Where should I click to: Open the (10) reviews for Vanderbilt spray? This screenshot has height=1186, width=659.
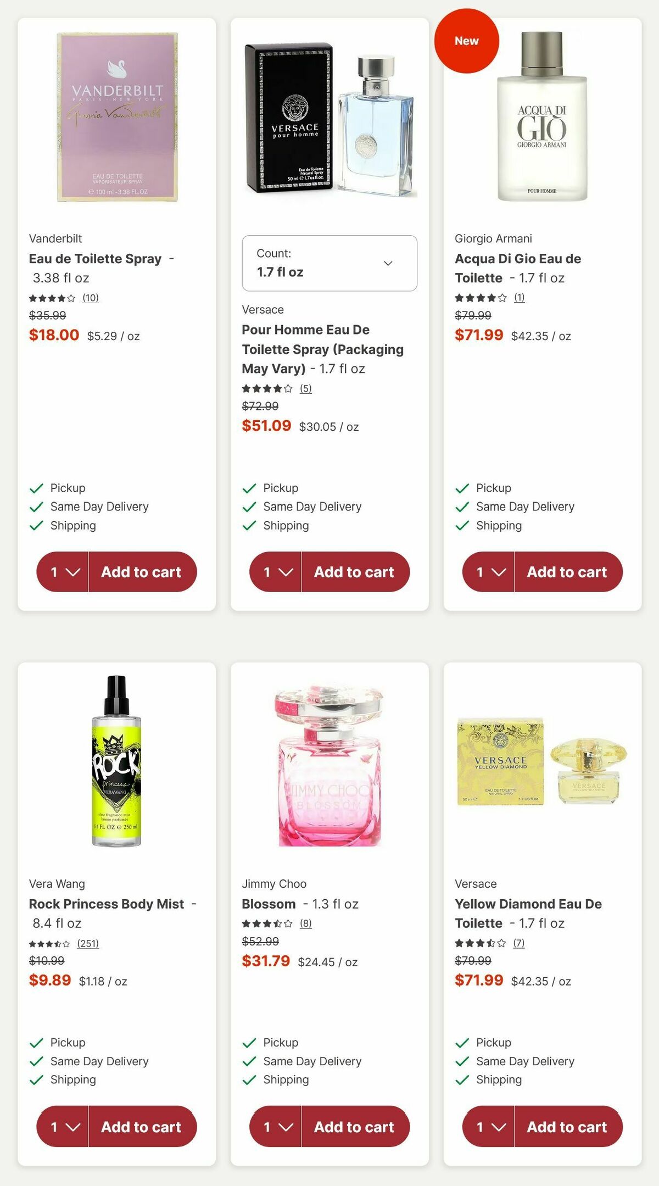(90, 299)
